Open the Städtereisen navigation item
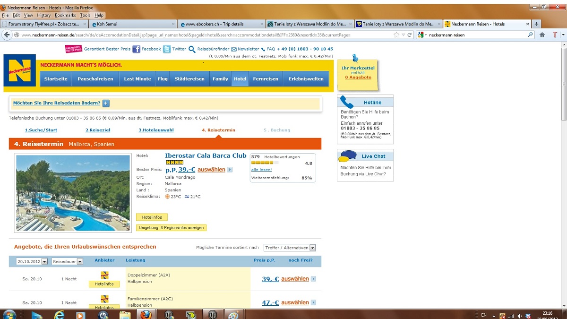Viewport: 567px width, 319px height. click(x=189, y=79)
